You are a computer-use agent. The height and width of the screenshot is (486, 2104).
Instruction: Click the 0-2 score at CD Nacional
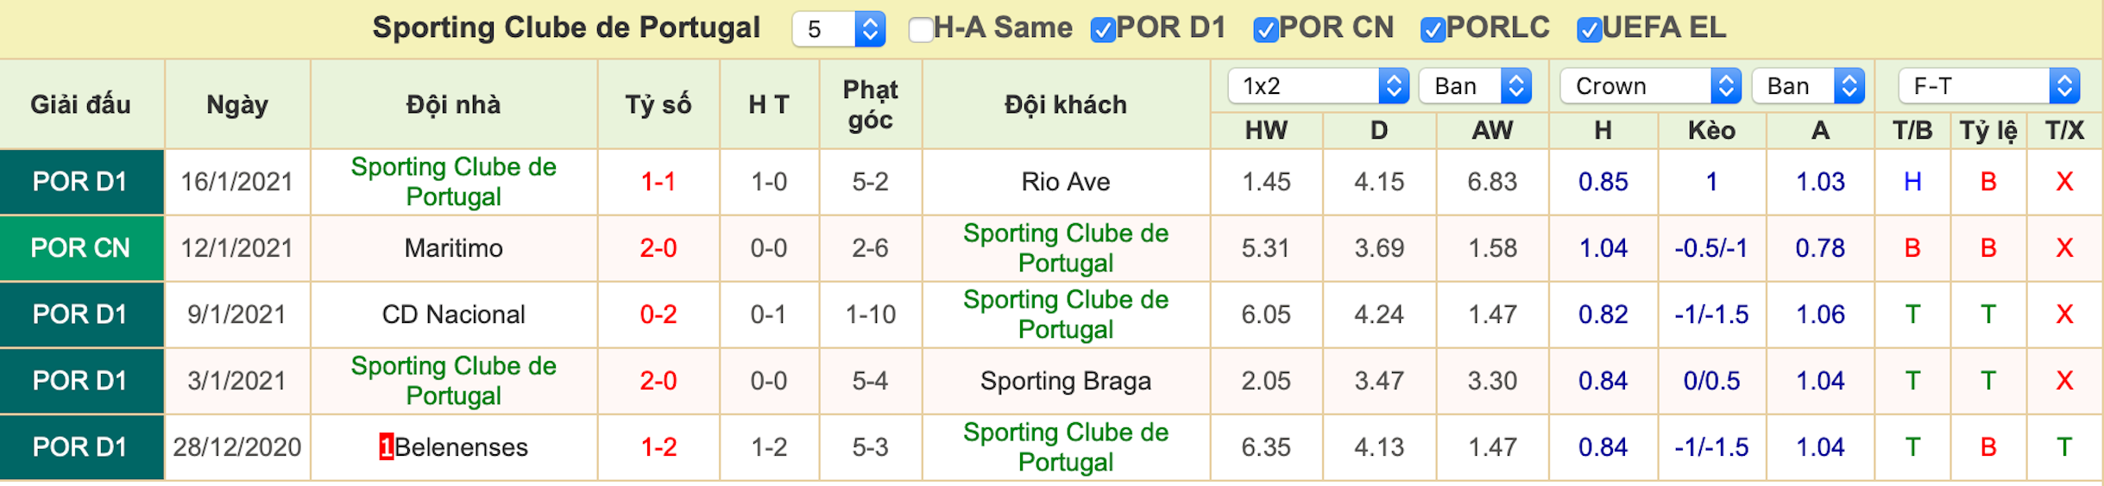tap(658, 315)
